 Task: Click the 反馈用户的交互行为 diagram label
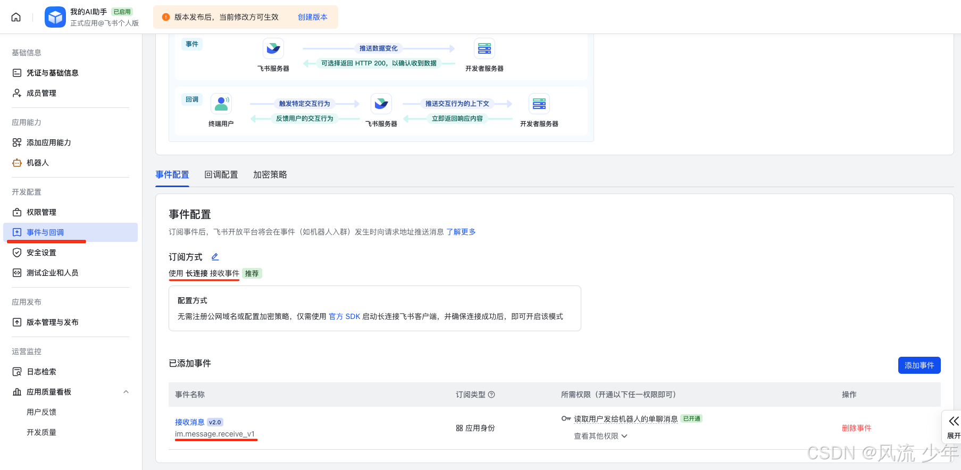coord(305,119)
